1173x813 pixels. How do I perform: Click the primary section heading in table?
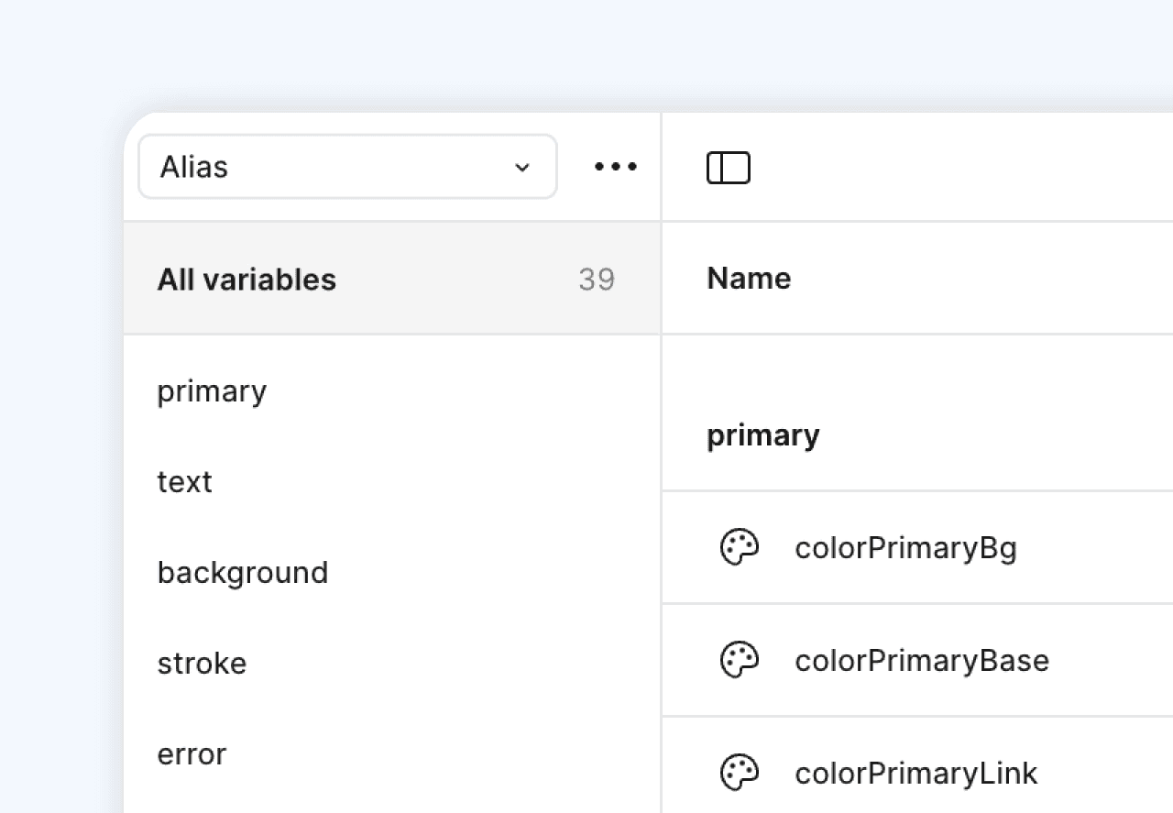click(762, 435)
